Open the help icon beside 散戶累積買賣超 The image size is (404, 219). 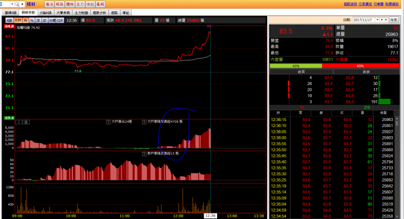click(144, 153)
